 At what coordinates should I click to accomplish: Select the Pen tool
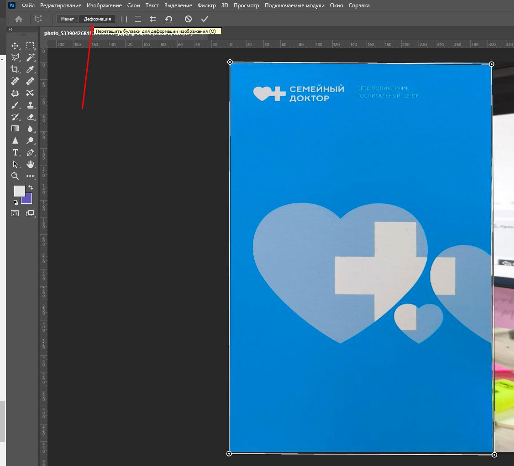(30, 152)
